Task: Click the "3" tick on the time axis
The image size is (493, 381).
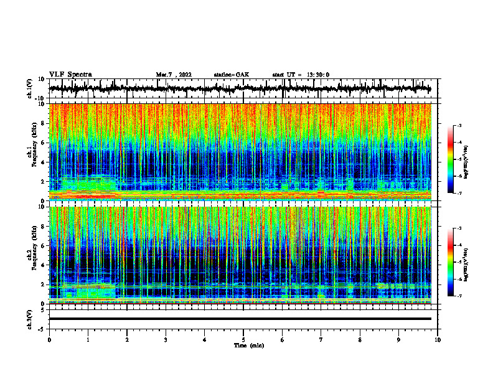Action: [166, 340]
